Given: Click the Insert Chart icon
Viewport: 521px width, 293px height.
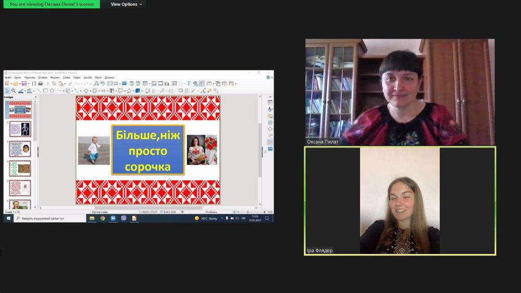Looking at the screenshot, I should point(167,83).
